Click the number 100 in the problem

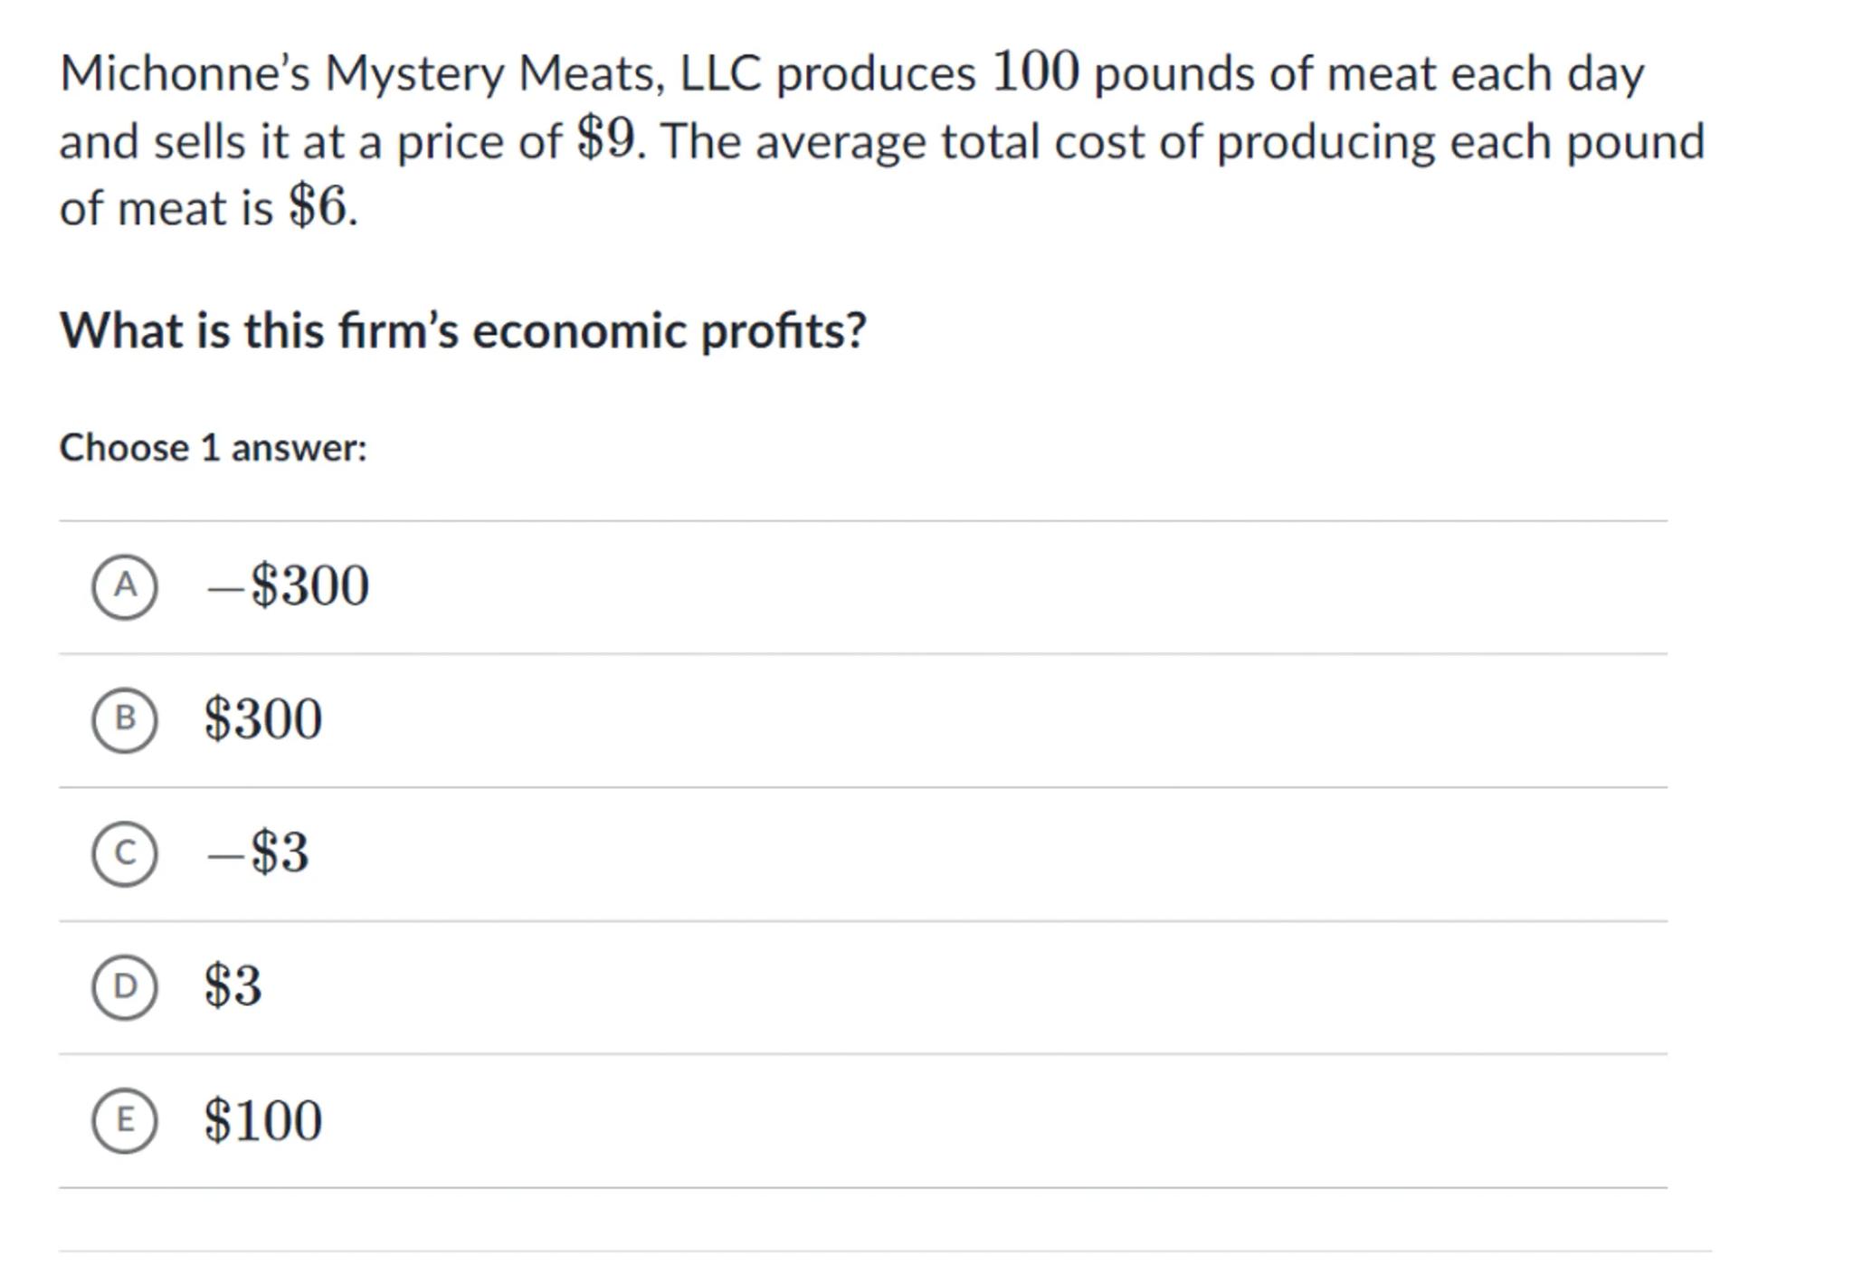1035,71
